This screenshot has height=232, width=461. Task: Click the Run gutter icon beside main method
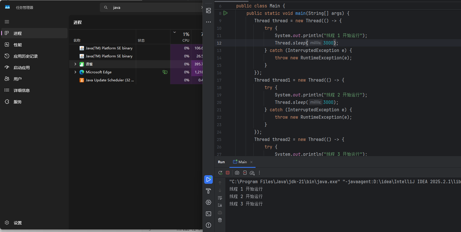pyautogui.click(x=225, y=13)
